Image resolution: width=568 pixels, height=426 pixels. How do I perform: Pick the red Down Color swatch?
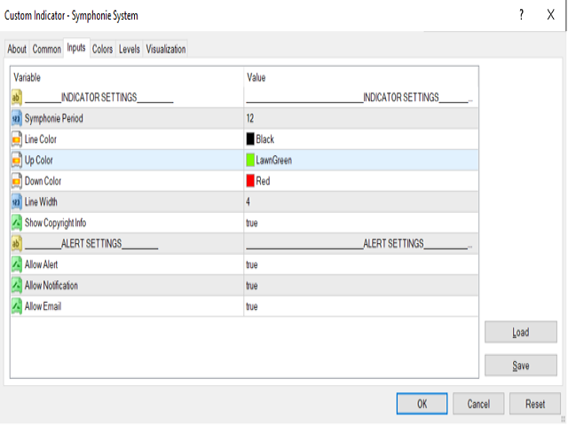(250, 181)
